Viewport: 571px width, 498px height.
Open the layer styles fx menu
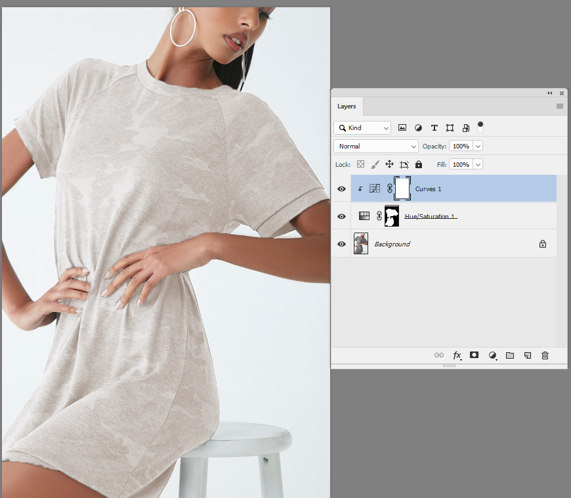pyautogui.click(x=457, y=355)
